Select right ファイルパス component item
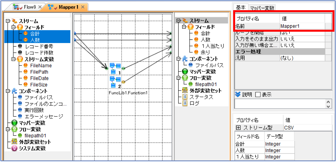 tap(209, 65)
